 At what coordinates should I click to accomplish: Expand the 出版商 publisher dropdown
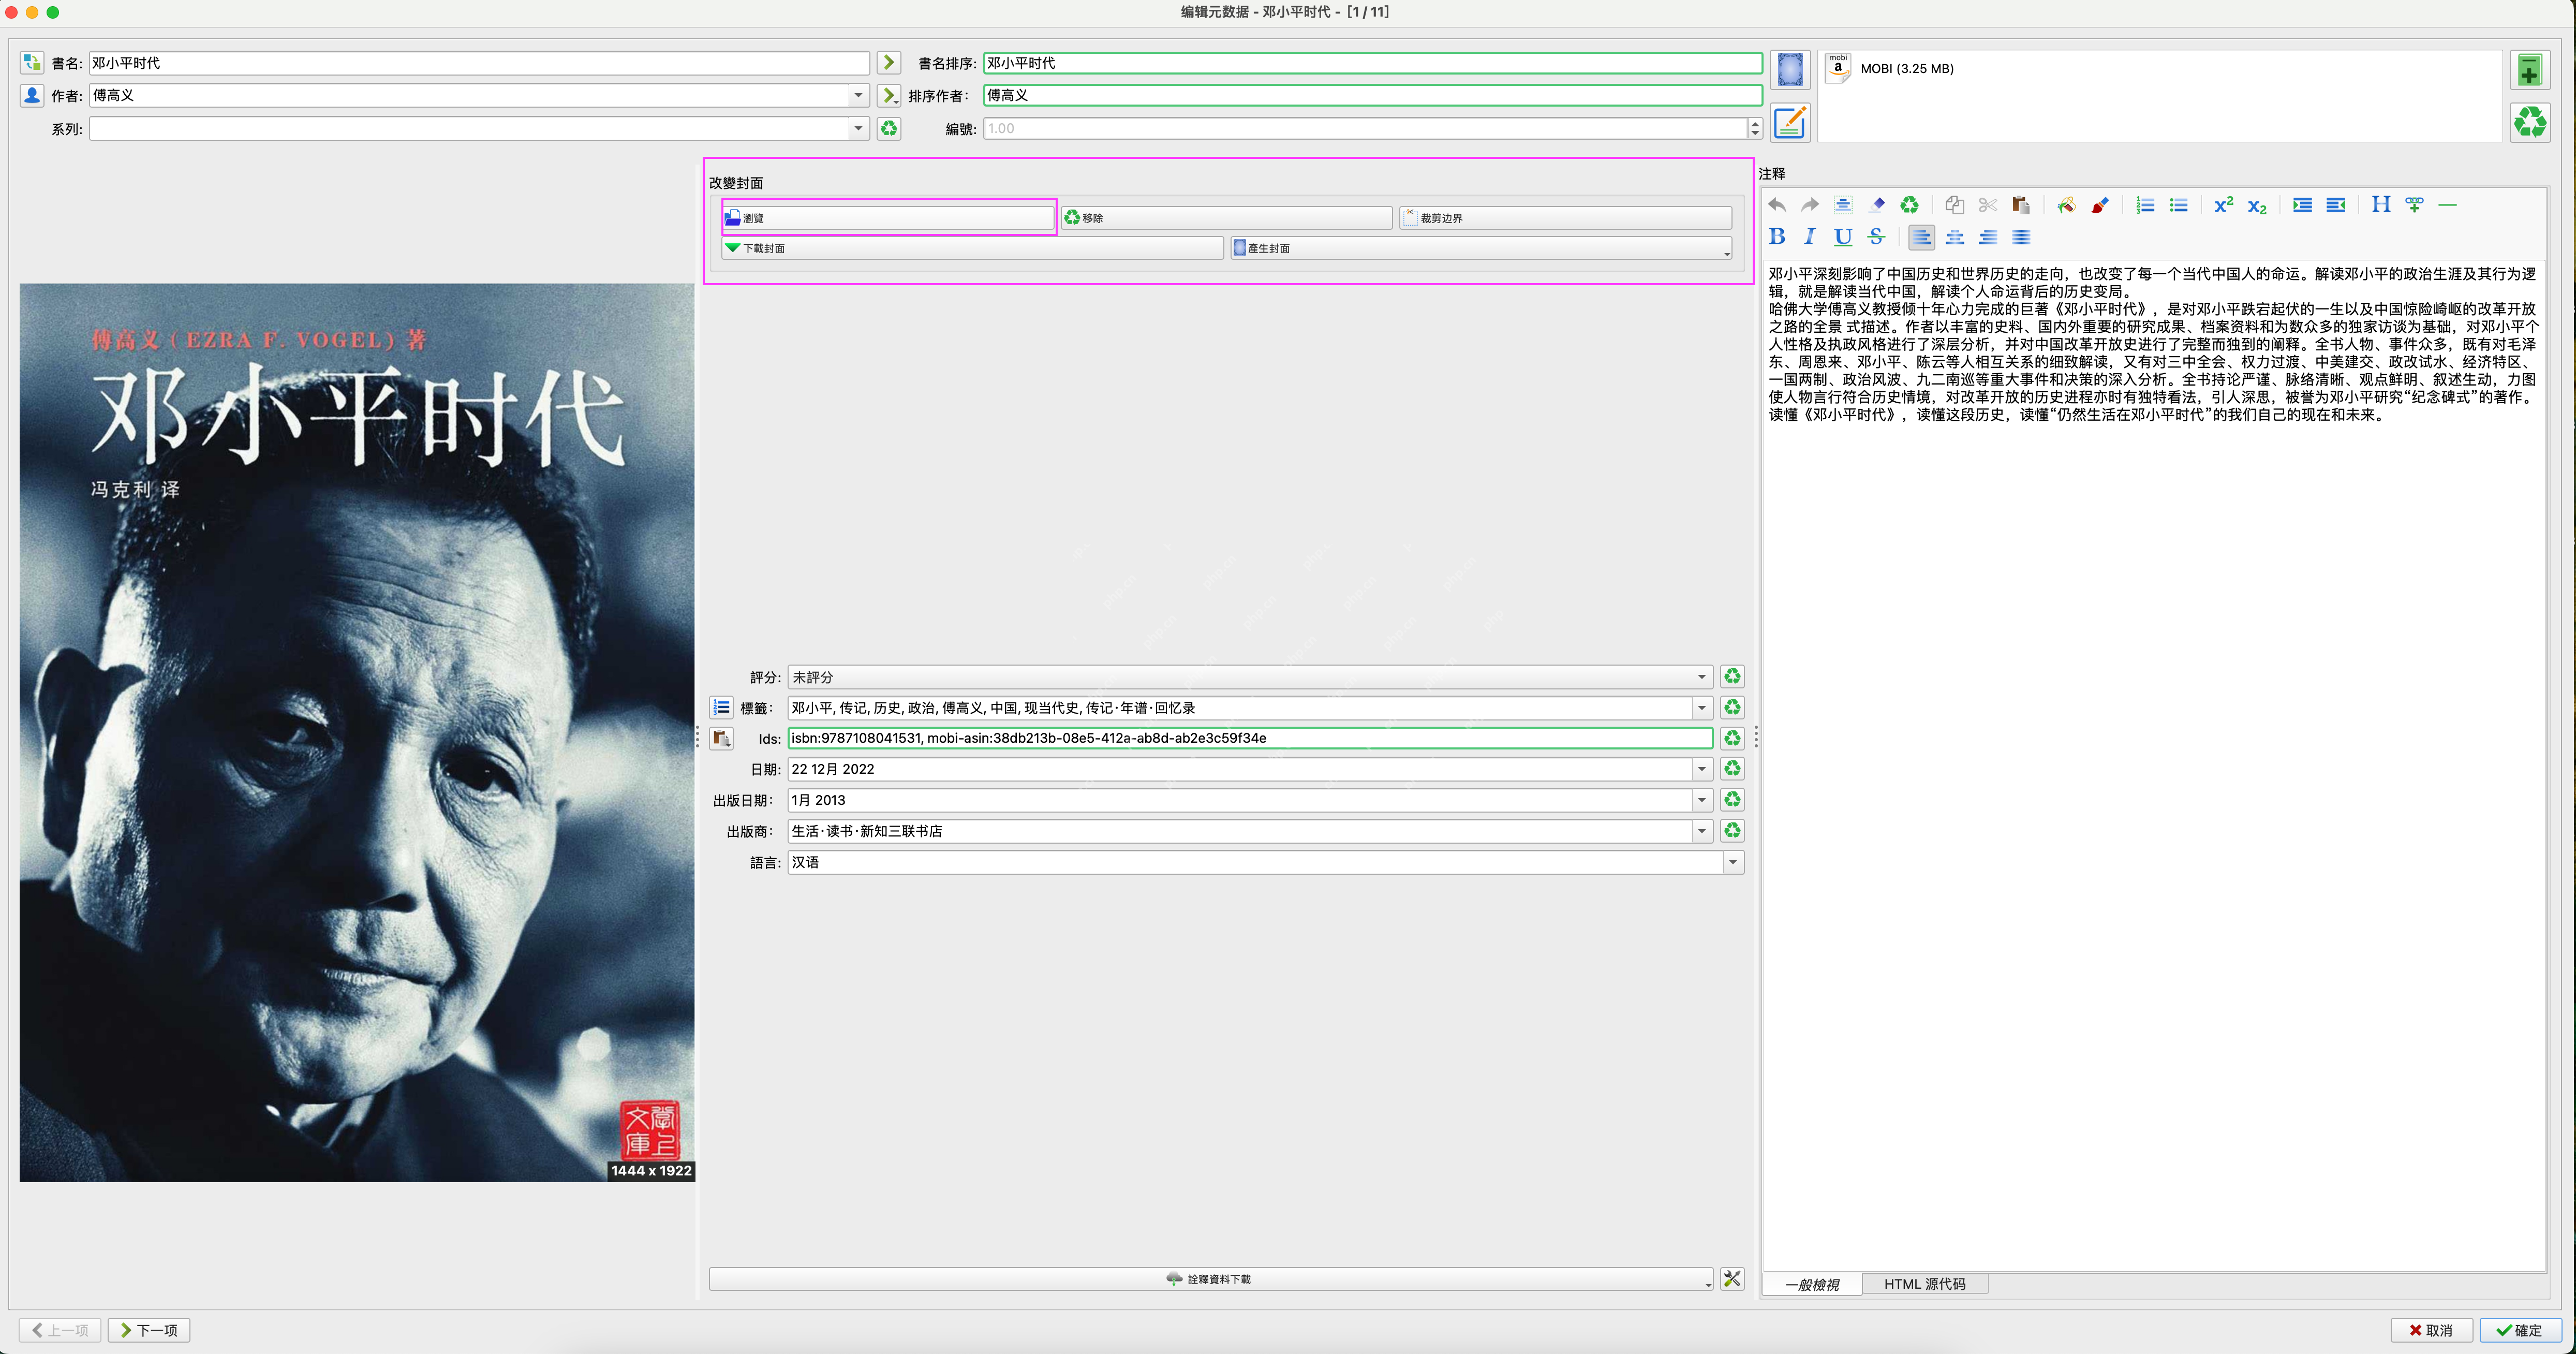pyautogui.click(x=1701, y=831)
